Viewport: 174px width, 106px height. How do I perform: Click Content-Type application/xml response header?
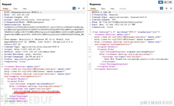pos(119,17)
